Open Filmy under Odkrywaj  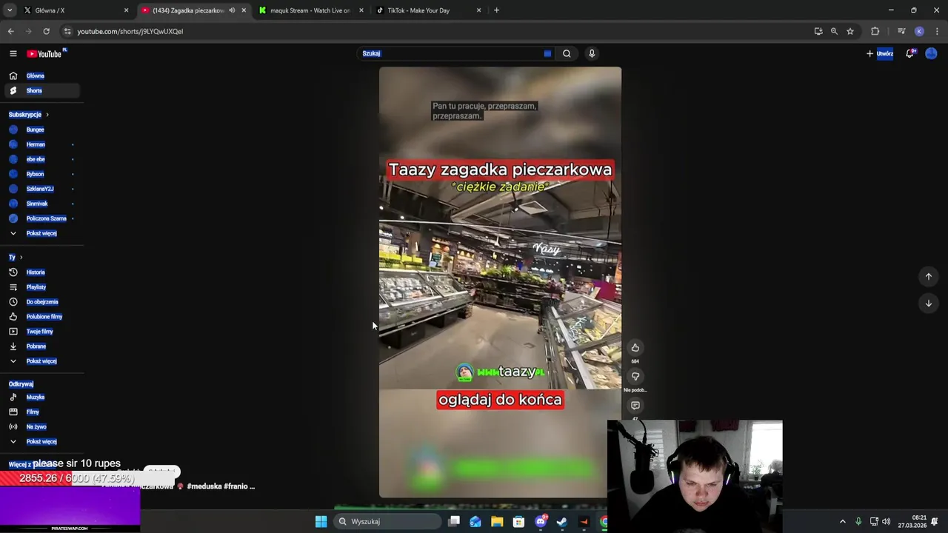click(33, 412)
